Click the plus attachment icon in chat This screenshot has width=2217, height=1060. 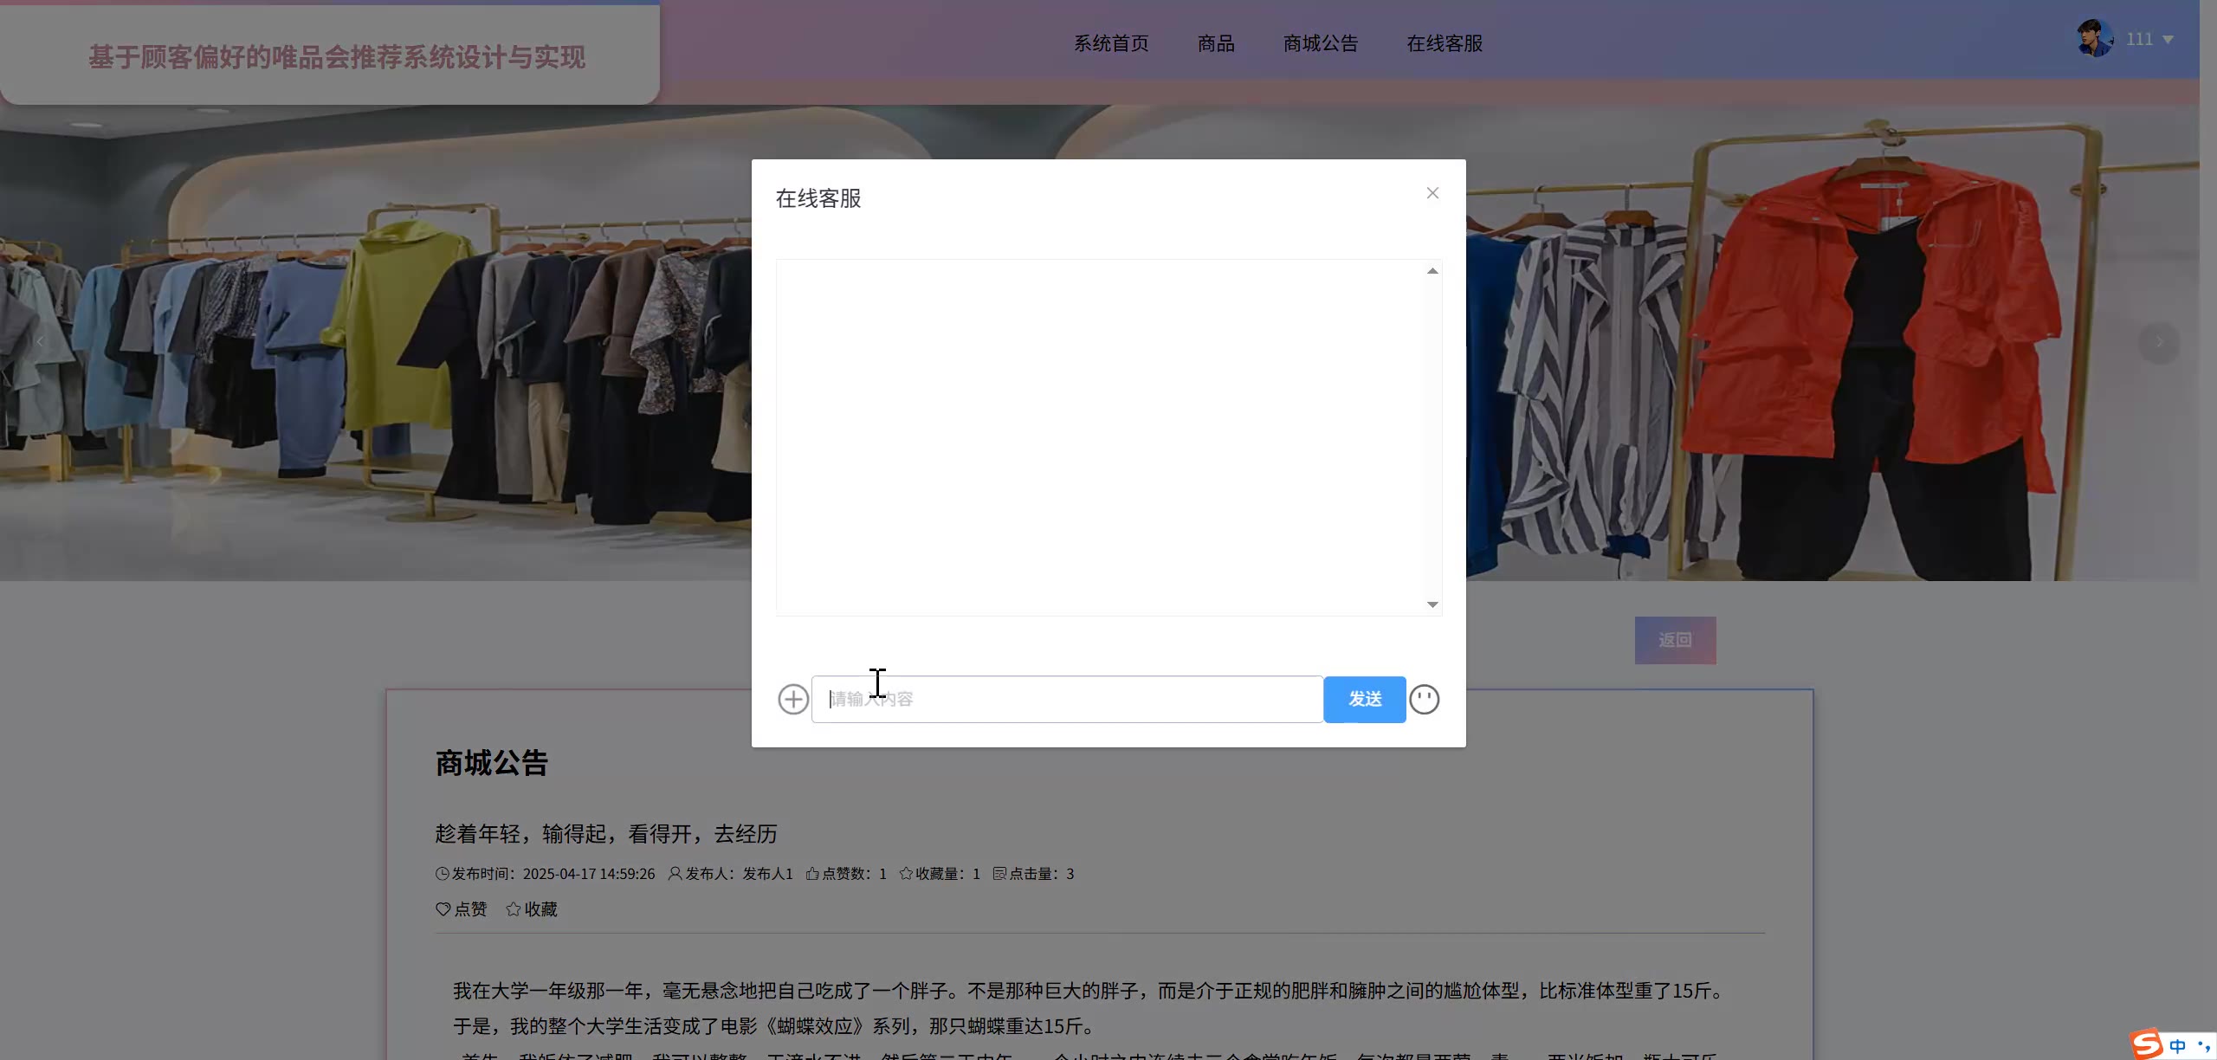pos(792,699)
